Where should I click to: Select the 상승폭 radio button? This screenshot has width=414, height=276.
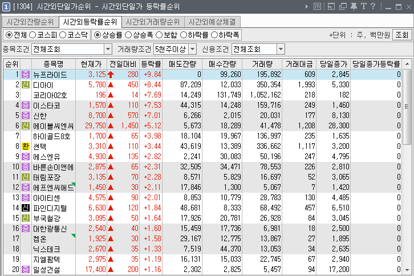[x=128, y=35]
